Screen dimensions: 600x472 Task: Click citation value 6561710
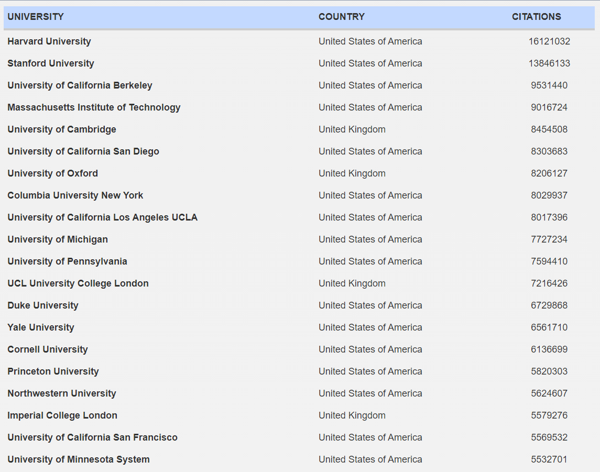point(549,327)
